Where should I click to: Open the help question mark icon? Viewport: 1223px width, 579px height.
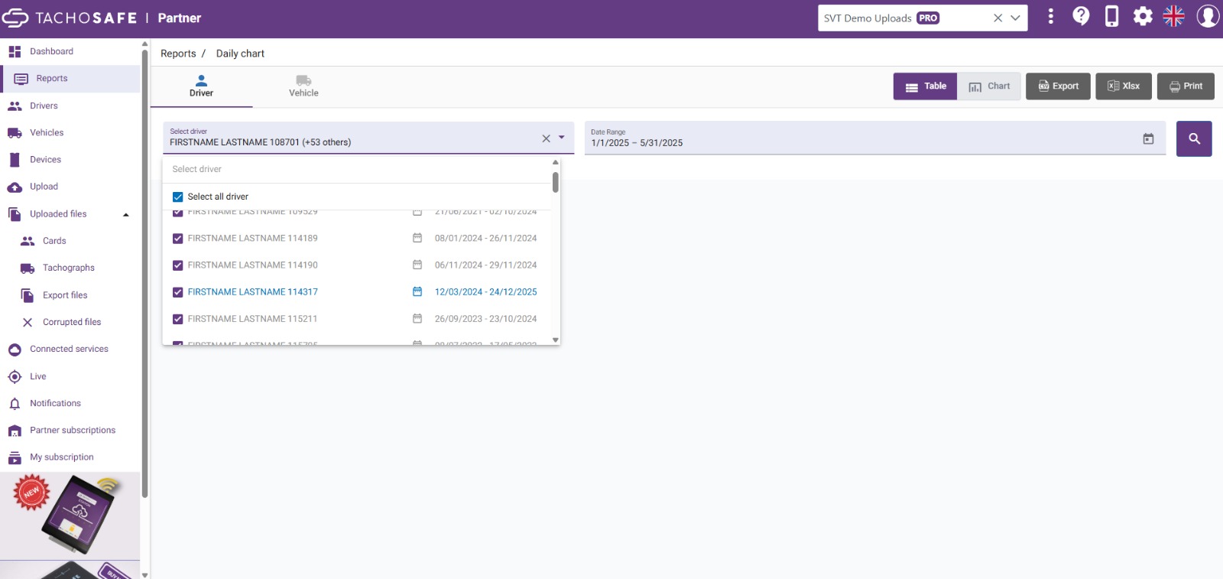tap(1081, 16)
